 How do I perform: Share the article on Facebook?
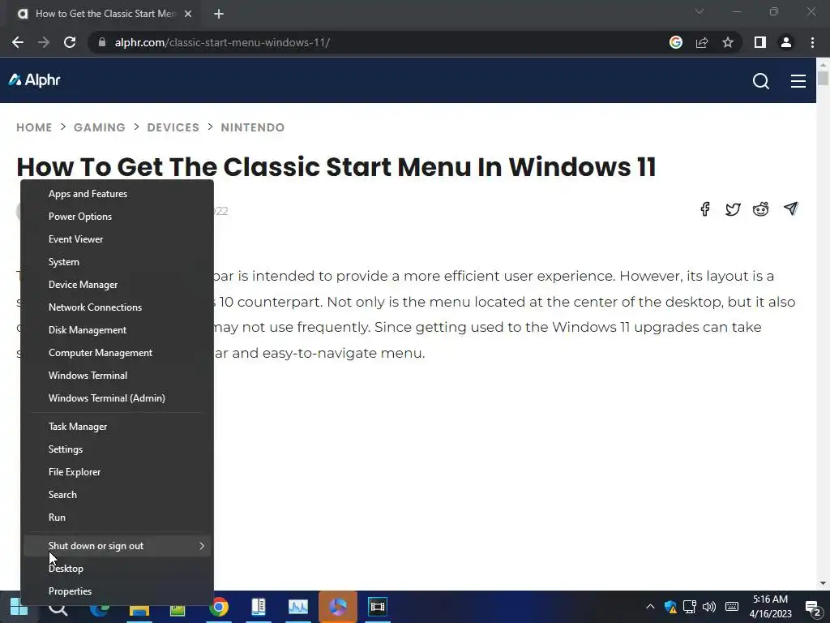(704, 209)
